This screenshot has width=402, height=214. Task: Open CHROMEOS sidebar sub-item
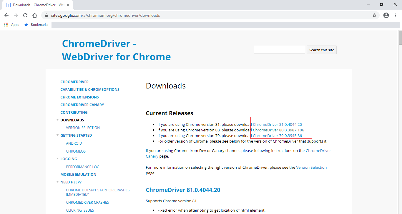(76, 151)
